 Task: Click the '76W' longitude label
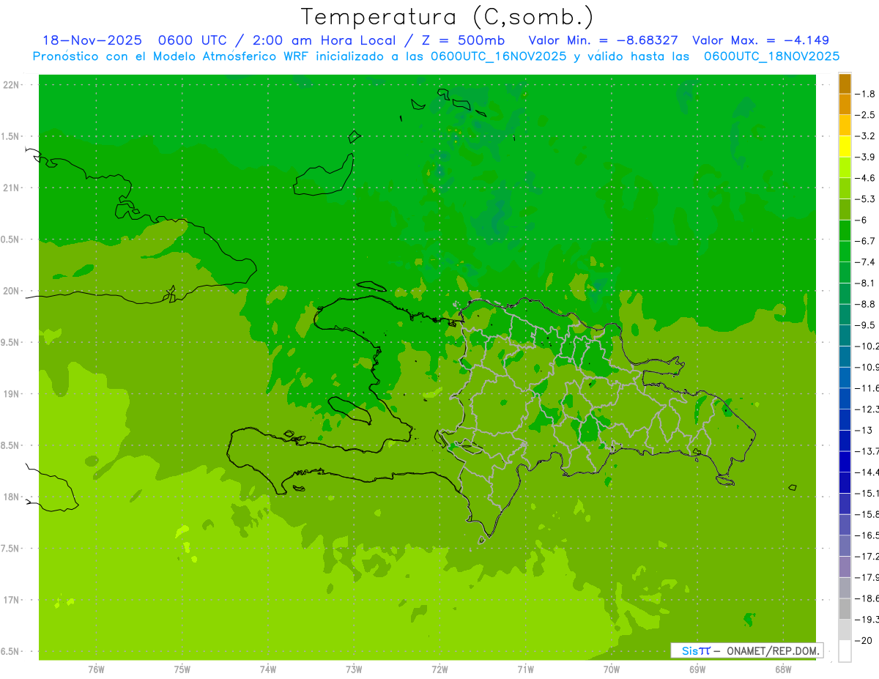pos(95,669)
